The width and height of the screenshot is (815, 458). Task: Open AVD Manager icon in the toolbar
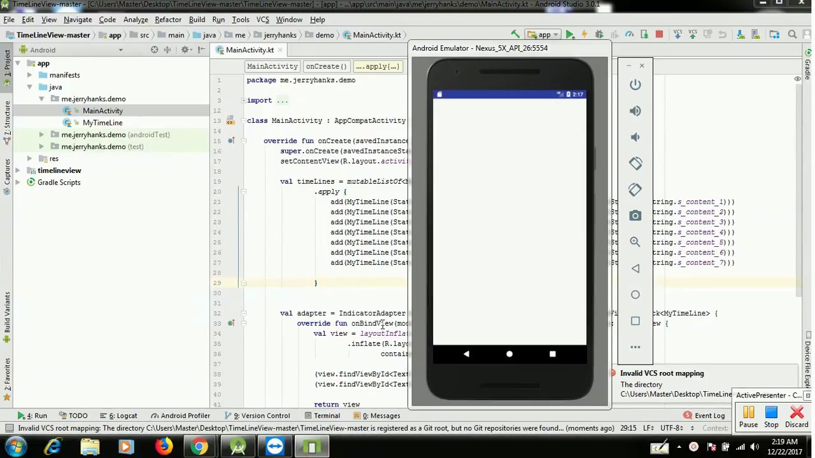tap(741, 34)
